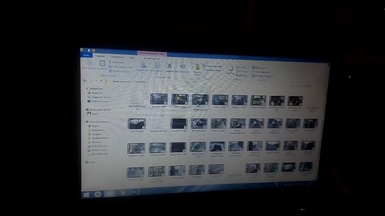
Task: Click the Up folder arrow in address bar
Action: click(101, 80)
